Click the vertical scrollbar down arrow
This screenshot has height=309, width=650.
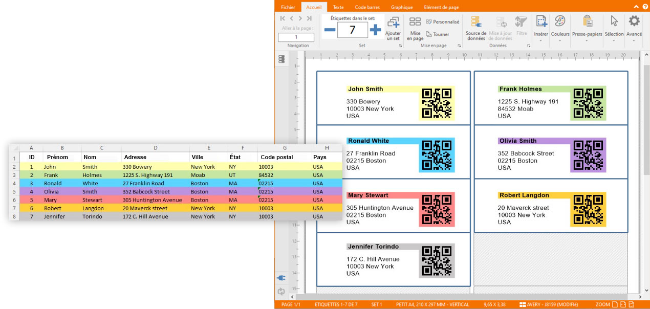point(646,290)
